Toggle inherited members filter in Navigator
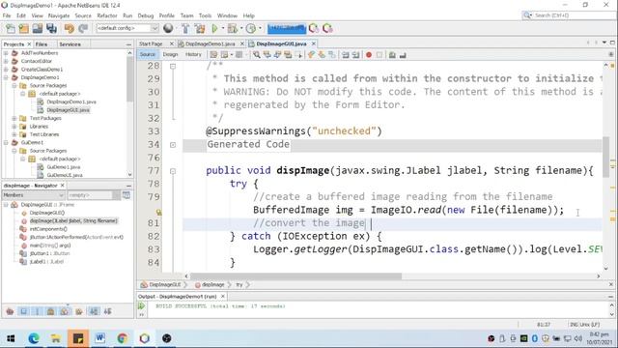618x348 pixels. pos(10,311)
